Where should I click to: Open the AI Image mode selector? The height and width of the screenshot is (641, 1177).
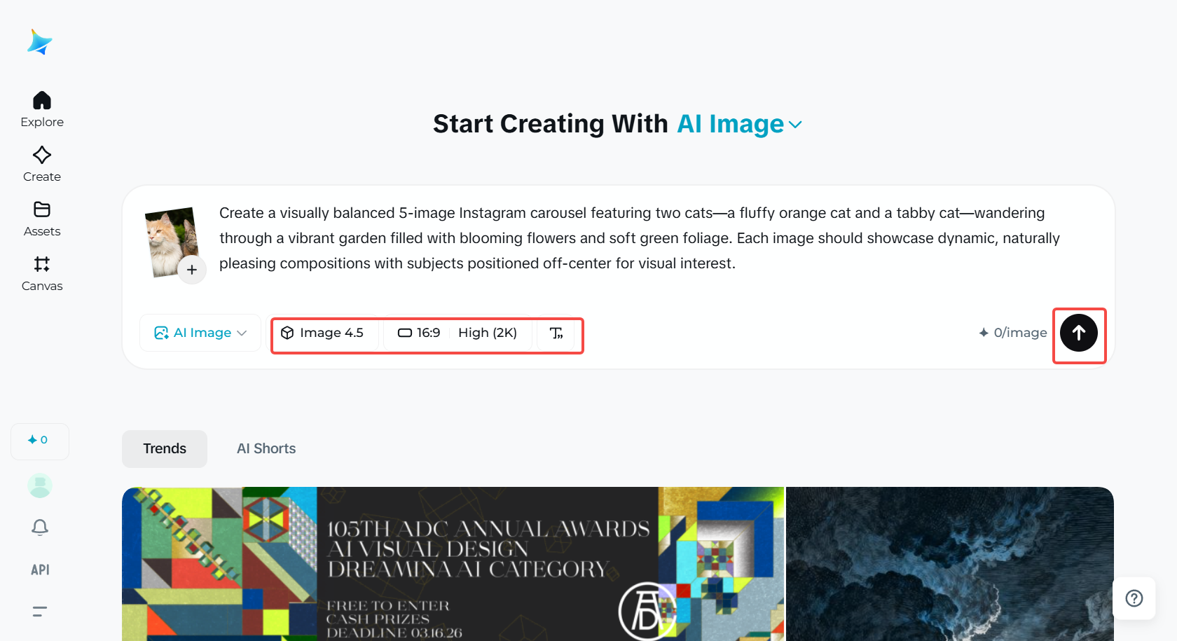[200, 332]
